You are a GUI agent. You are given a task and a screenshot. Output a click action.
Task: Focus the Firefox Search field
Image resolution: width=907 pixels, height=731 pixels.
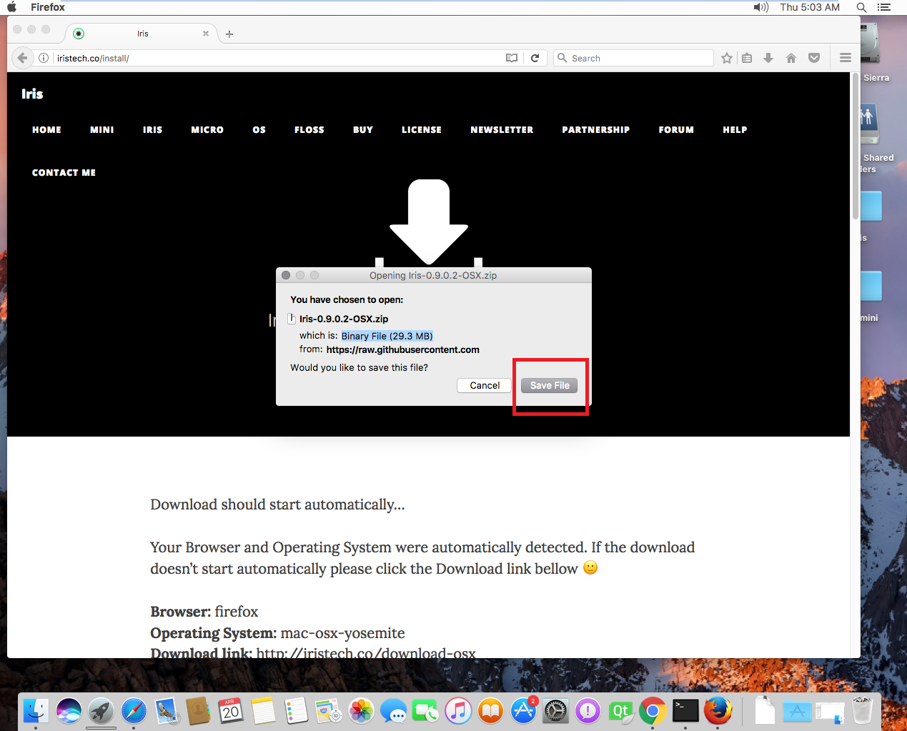pyautogui.click(x=633, y=58)
